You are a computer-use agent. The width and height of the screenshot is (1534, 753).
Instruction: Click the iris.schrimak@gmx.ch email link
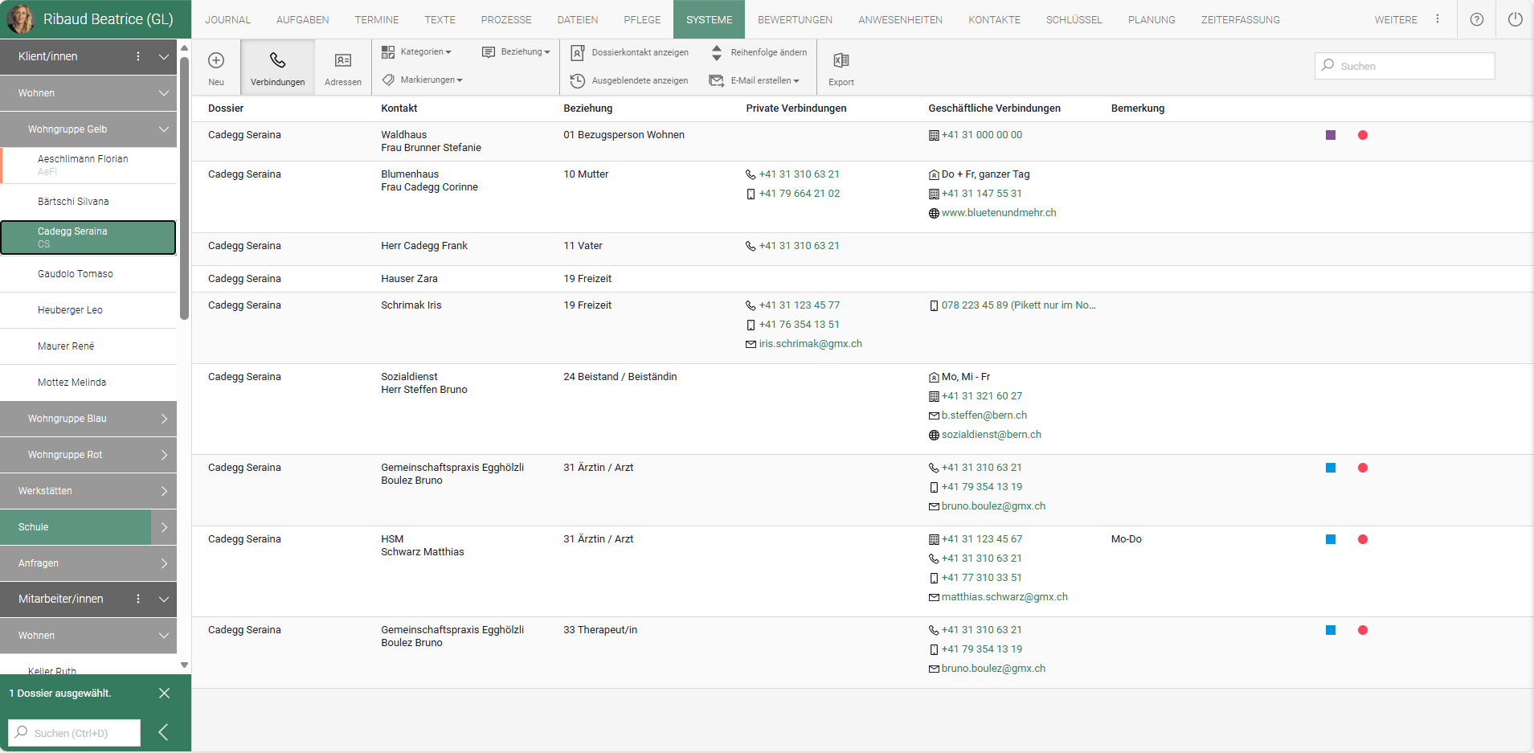pos(810,344)
